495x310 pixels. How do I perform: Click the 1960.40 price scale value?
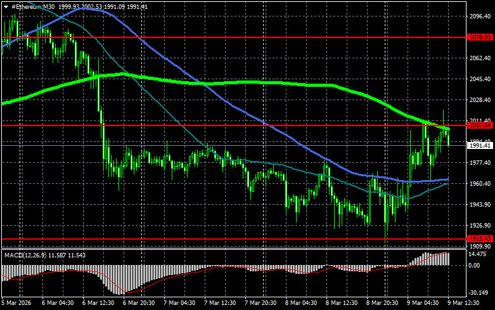click(x=480, y=183)
